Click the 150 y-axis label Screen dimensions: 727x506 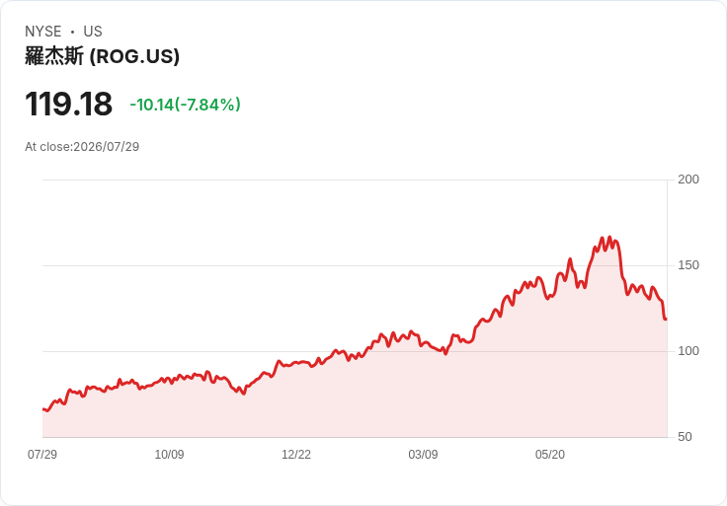tap(688, 265)
